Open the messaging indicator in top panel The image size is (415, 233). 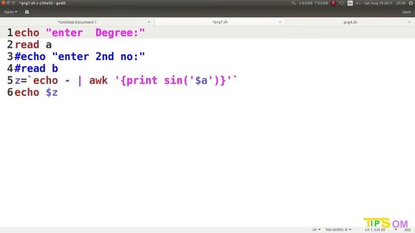342,3
